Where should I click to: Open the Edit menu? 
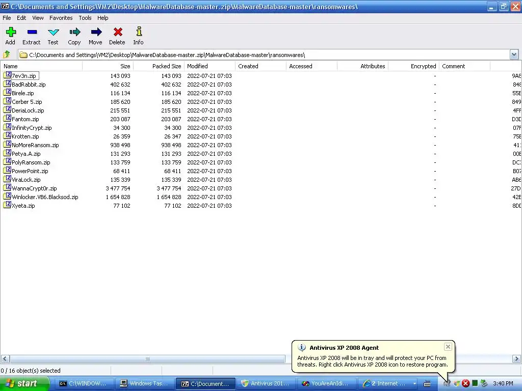pyautogui.click(x=21, y=18)
